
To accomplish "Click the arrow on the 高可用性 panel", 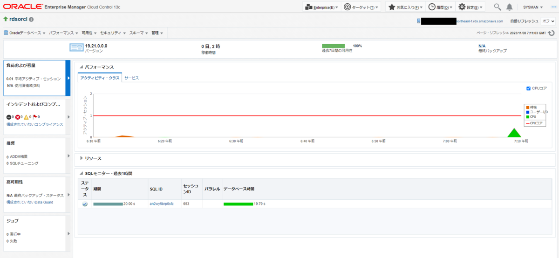I will coord(68,195).
